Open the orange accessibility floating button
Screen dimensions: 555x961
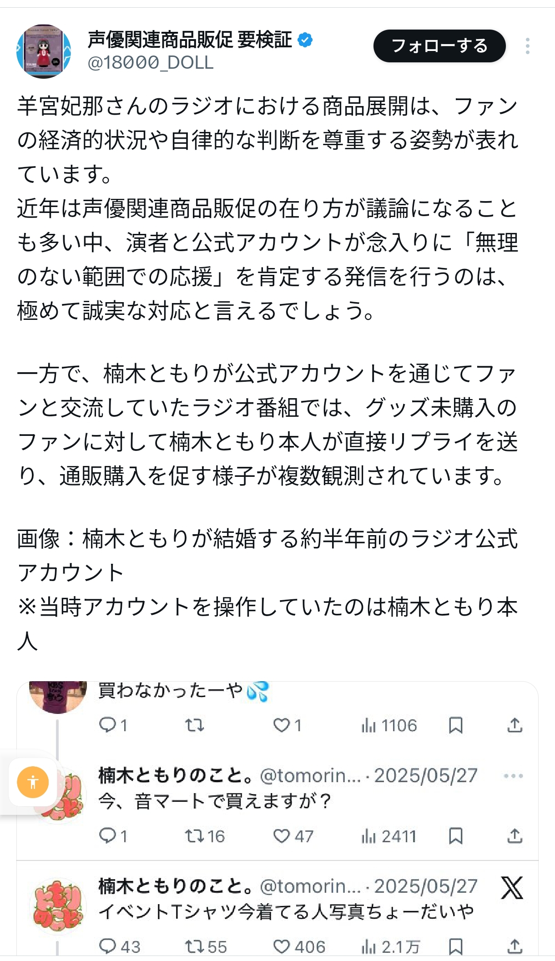point(33,782)
